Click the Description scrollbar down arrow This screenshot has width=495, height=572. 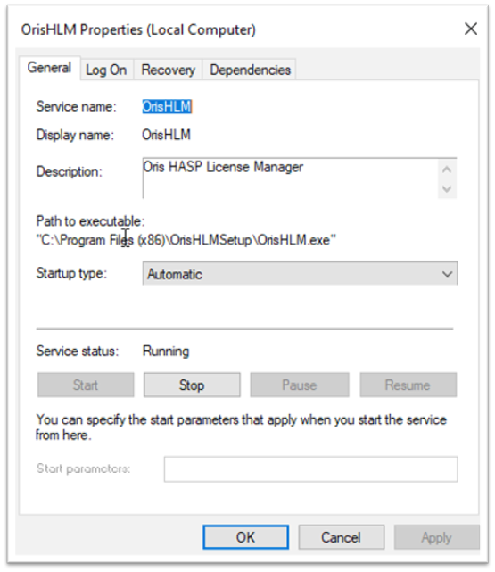[x=447, y=188]
